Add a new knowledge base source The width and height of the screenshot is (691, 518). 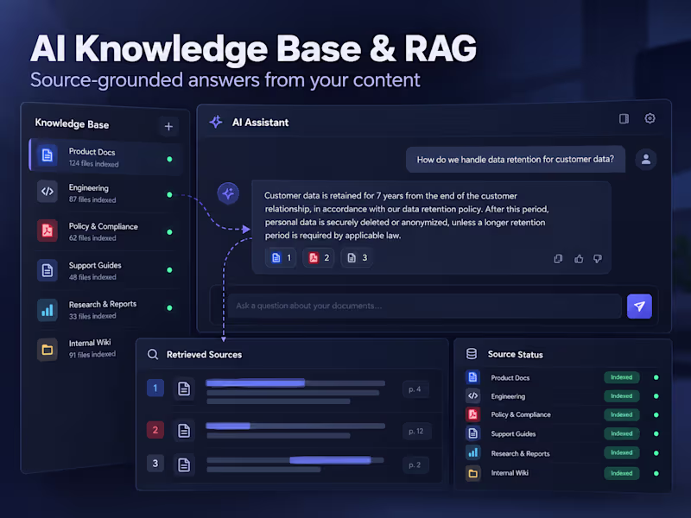tap(168, 127)
